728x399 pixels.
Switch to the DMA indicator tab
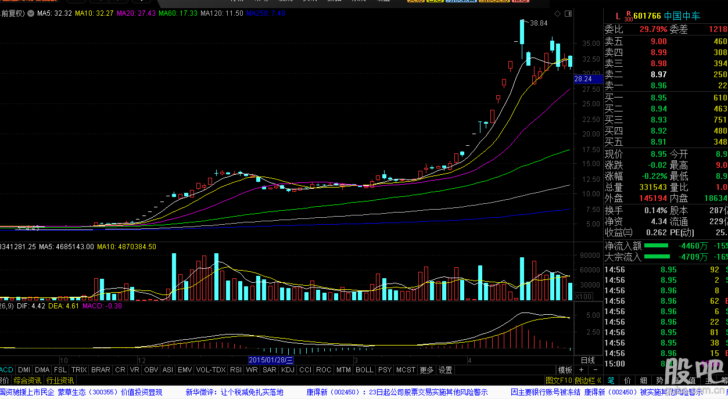[42, 369]
